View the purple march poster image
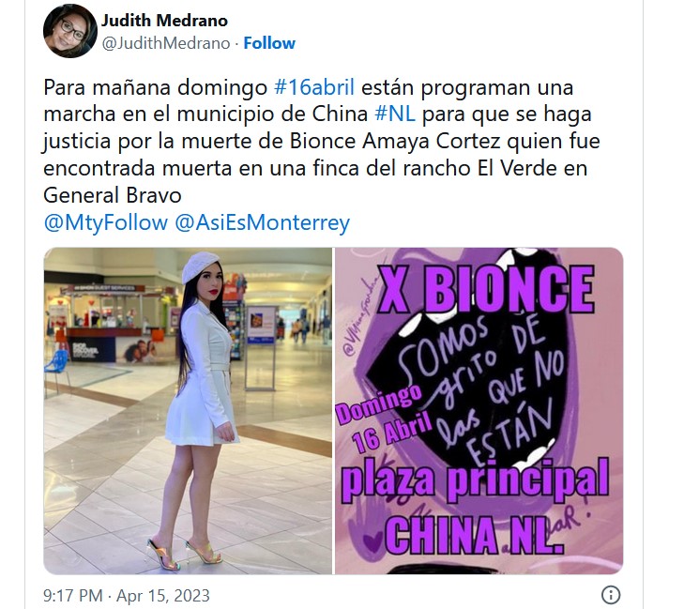This screenshot has width=699, height=609. tap(479, 411)
